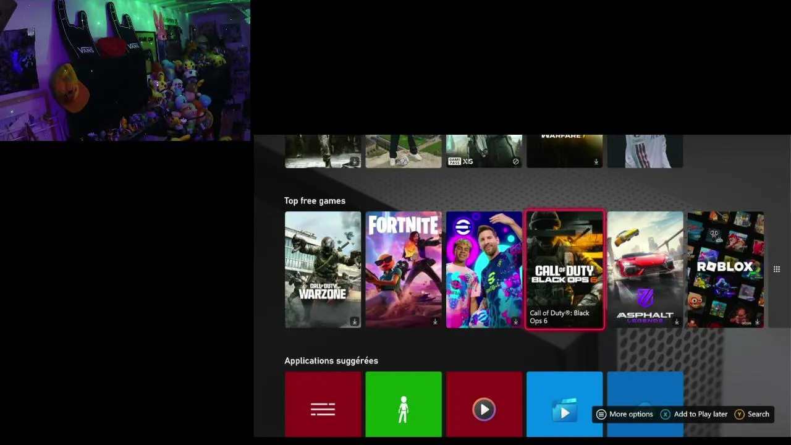The height and width of the screenshot is (445, 791).
Task: Click the X button icon beside Add to Play later
Action: pyautogui.click(x=666, y=414)
